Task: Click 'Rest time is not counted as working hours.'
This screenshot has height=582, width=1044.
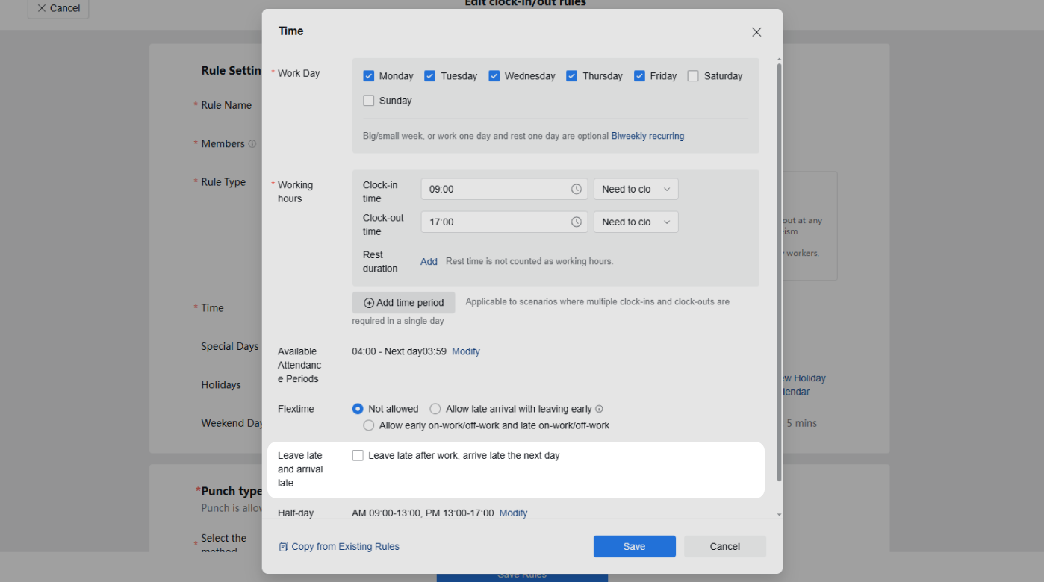Action: point(529,262)
